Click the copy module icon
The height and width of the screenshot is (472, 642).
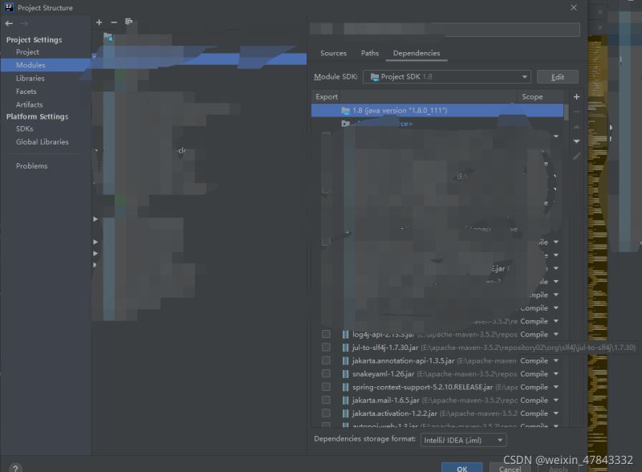(129, 22)
